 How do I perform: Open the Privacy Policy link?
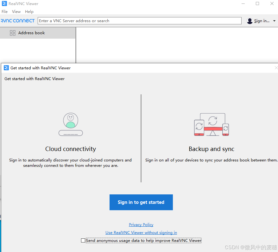pyautogui.click(x=141, y=225)
